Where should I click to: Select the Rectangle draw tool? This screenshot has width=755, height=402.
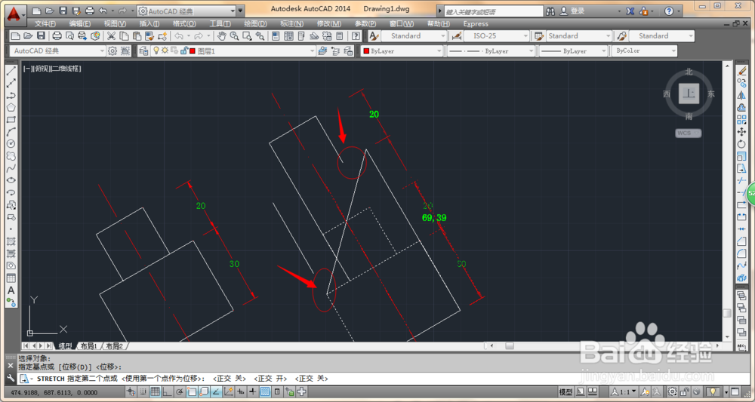[x=11, y=120]
